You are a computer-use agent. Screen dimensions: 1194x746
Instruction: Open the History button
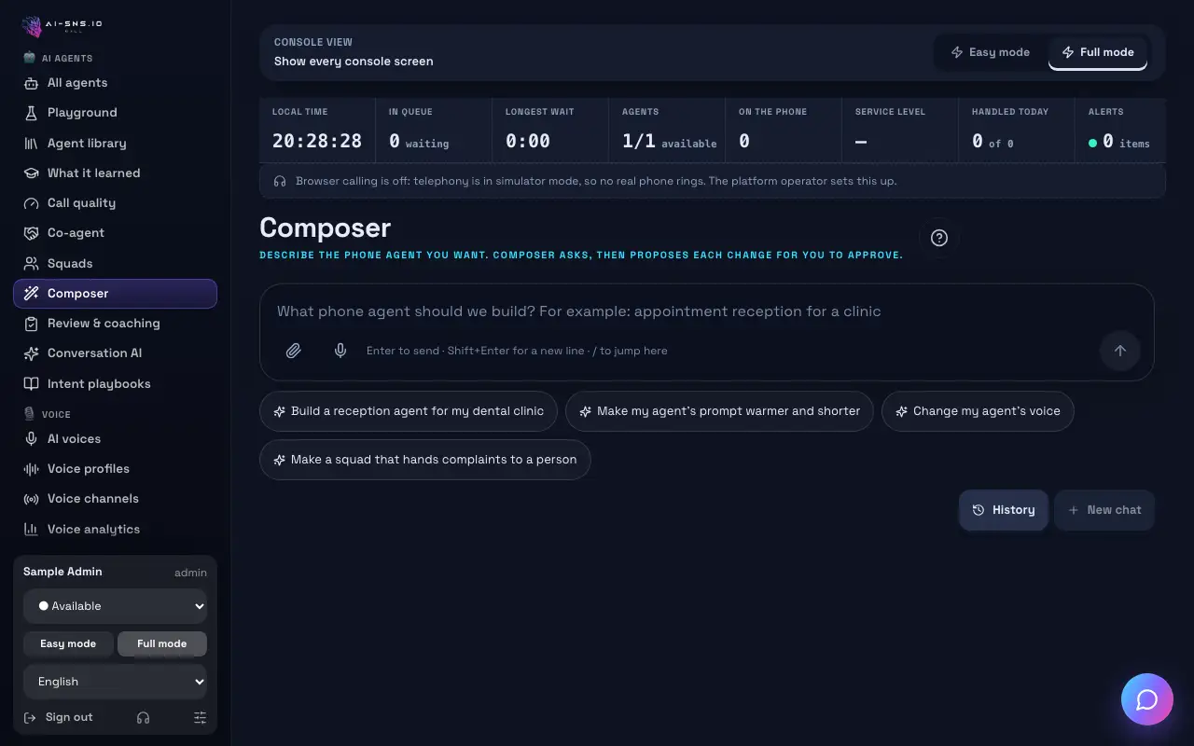pos(1004,510)
